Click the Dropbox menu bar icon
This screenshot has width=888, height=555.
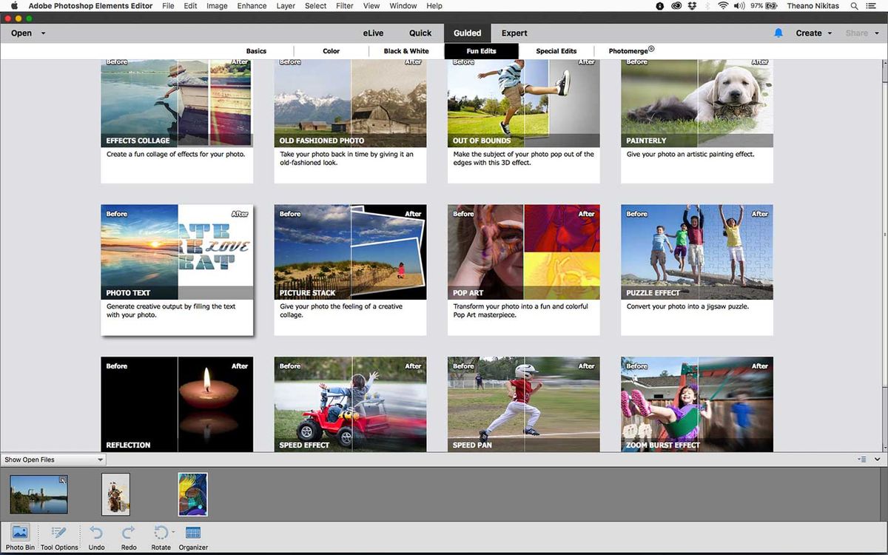point(692,5)
